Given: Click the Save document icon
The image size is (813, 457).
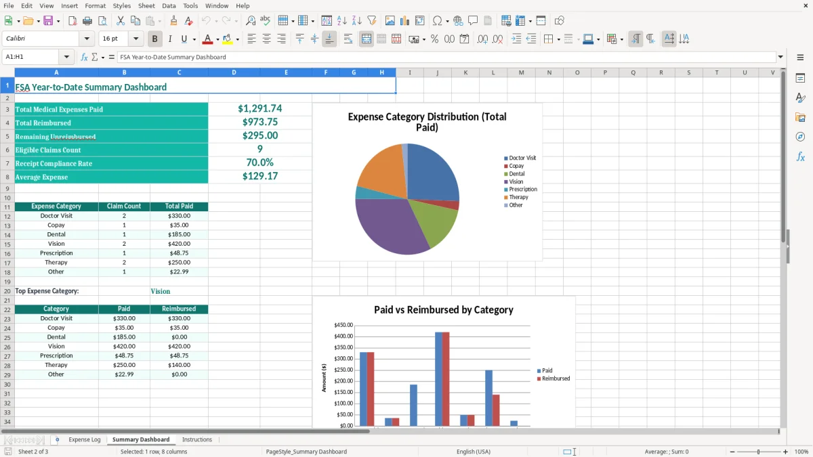Looking at the screenshot, I should [48, 21].
